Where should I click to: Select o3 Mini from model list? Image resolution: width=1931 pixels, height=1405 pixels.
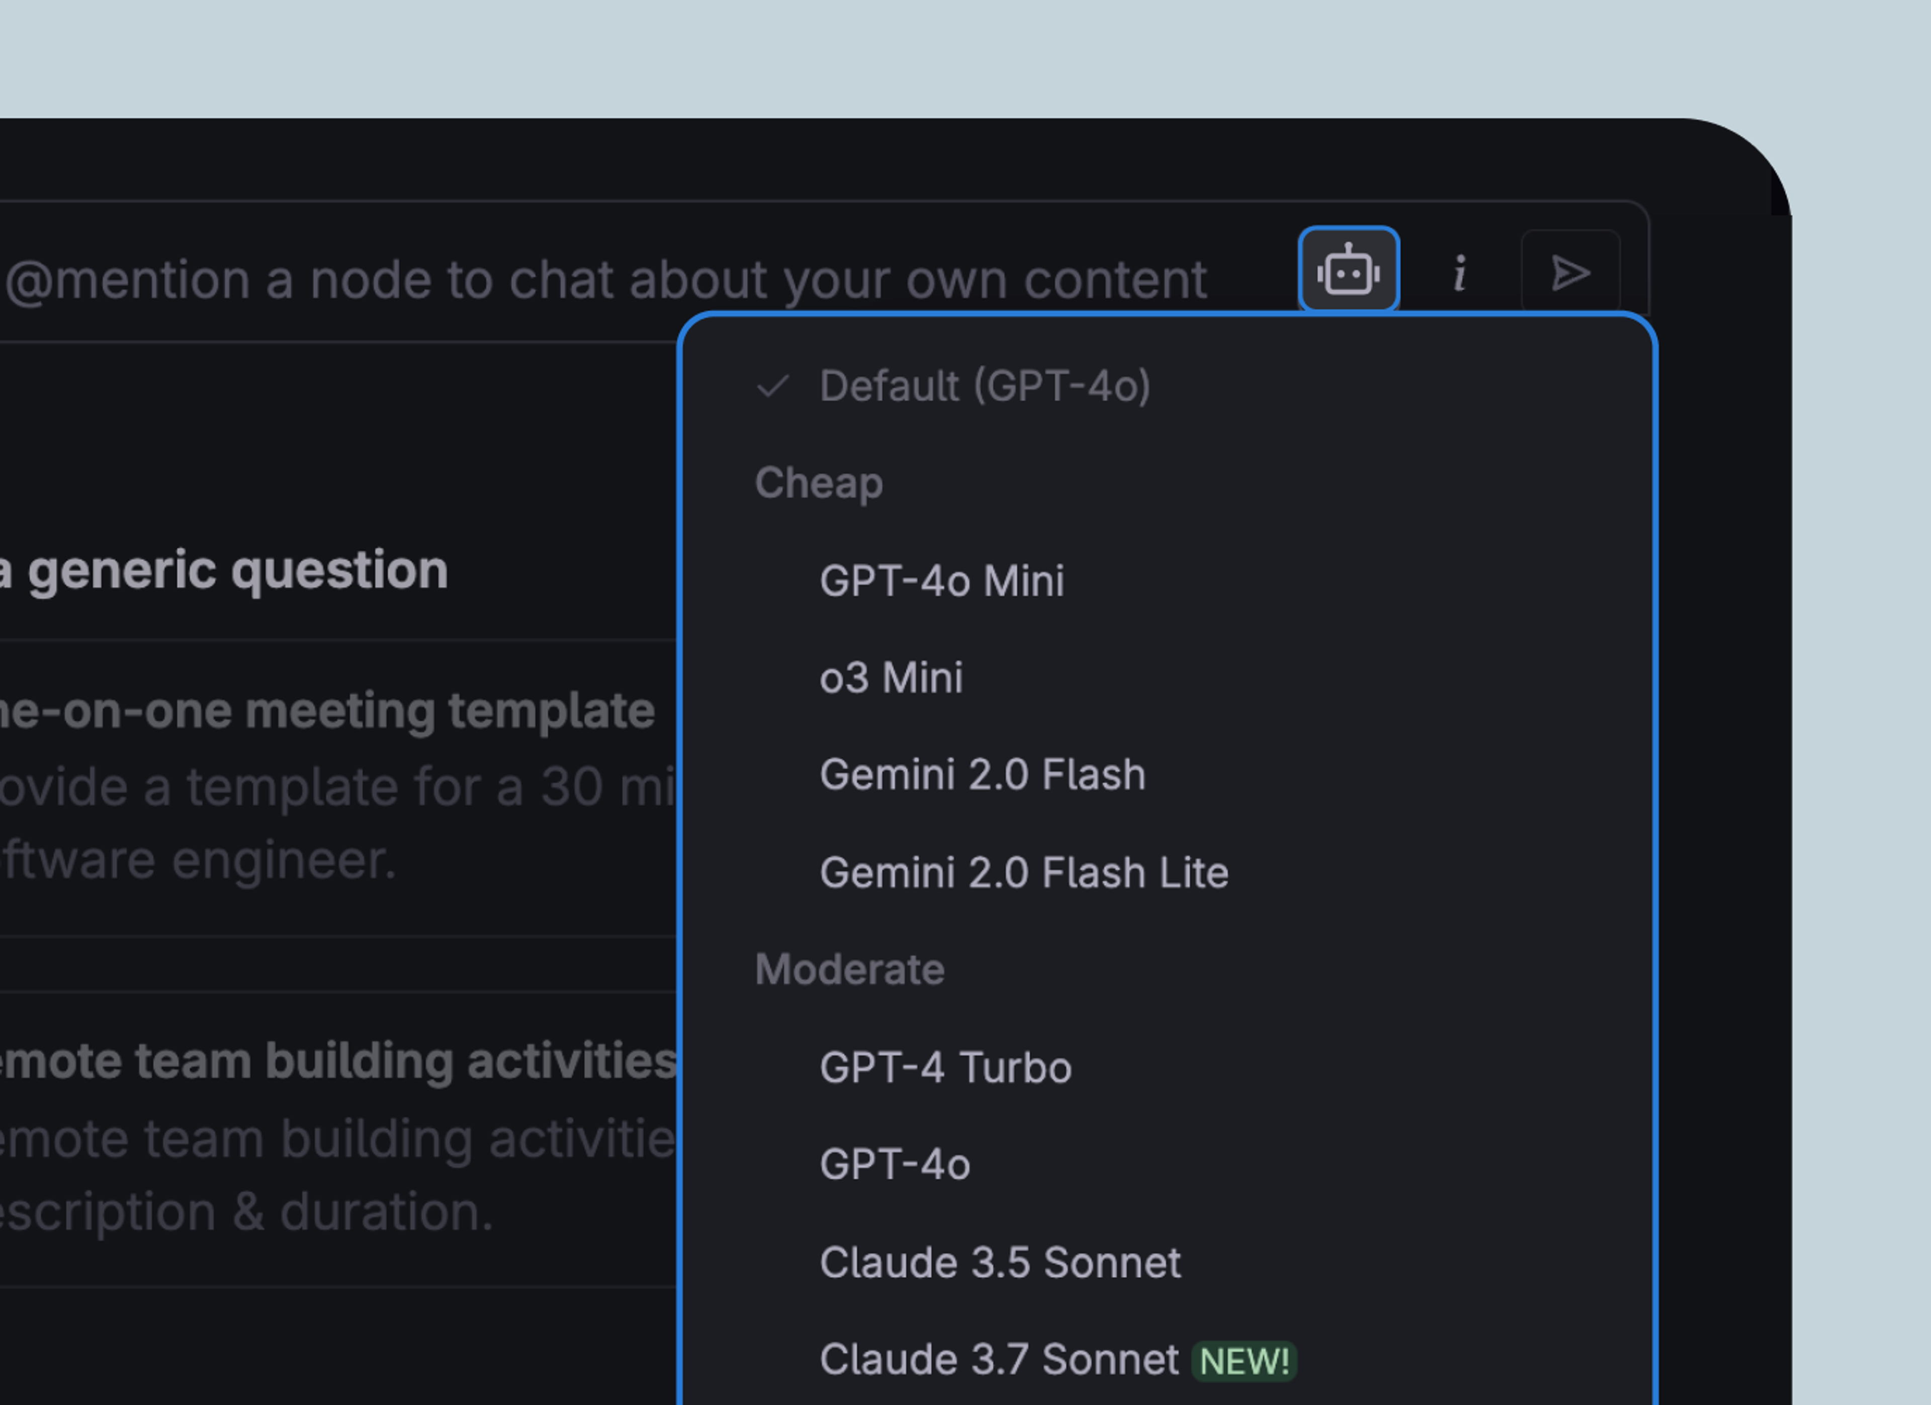pos(891,679)
